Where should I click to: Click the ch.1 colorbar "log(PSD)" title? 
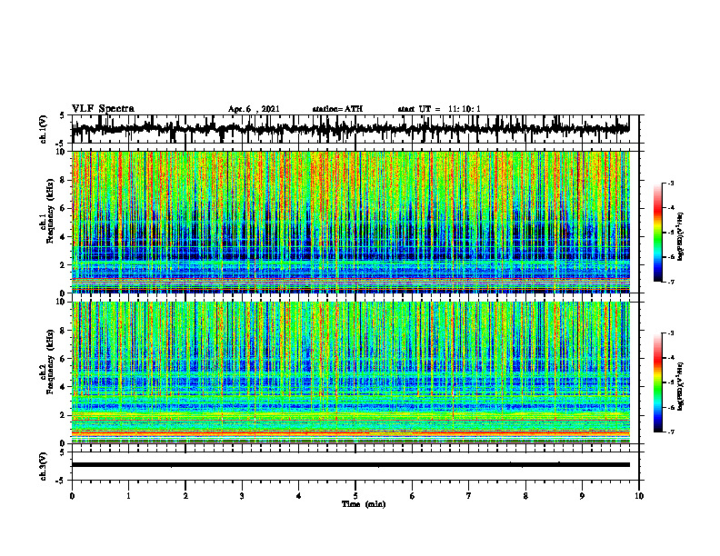click(681, 237)
